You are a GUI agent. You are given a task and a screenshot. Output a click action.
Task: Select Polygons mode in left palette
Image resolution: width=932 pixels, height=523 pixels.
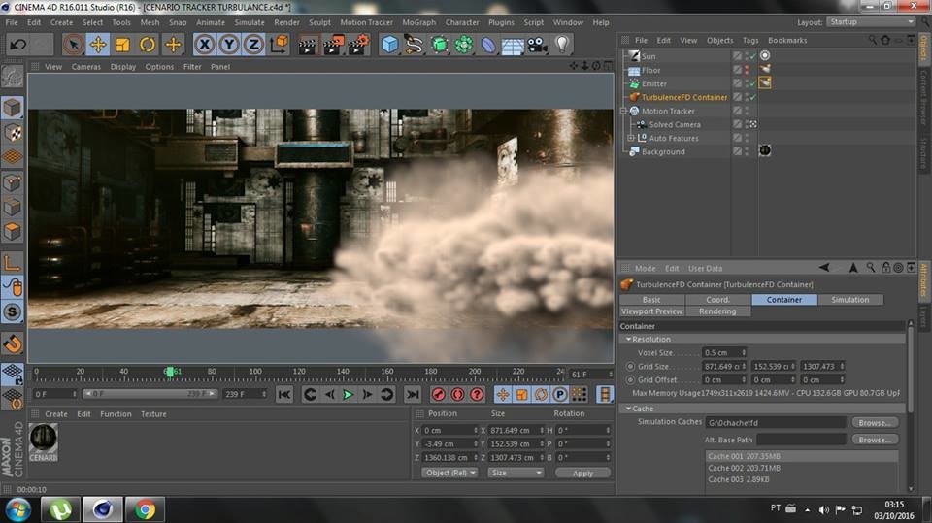coord(12,231)
